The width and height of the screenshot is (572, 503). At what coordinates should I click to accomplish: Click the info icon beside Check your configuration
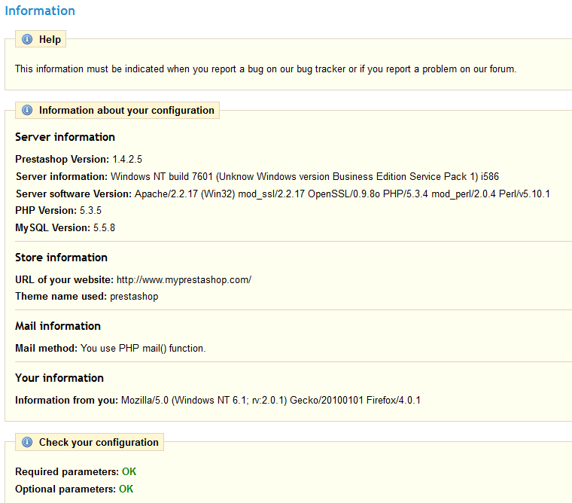[27, 442]
